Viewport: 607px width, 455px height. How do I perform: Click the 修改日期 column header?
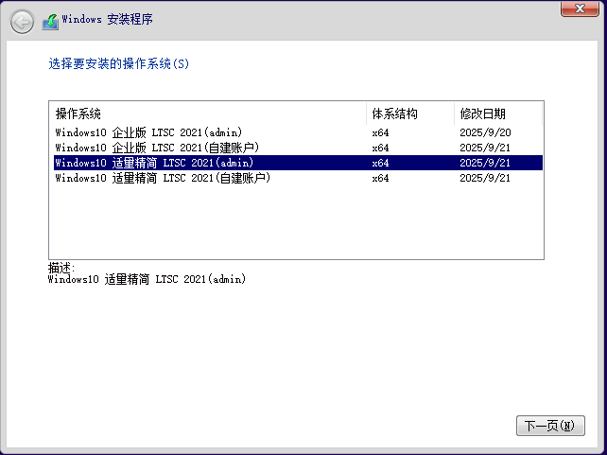pyautogui.click(x=482, y=114)
